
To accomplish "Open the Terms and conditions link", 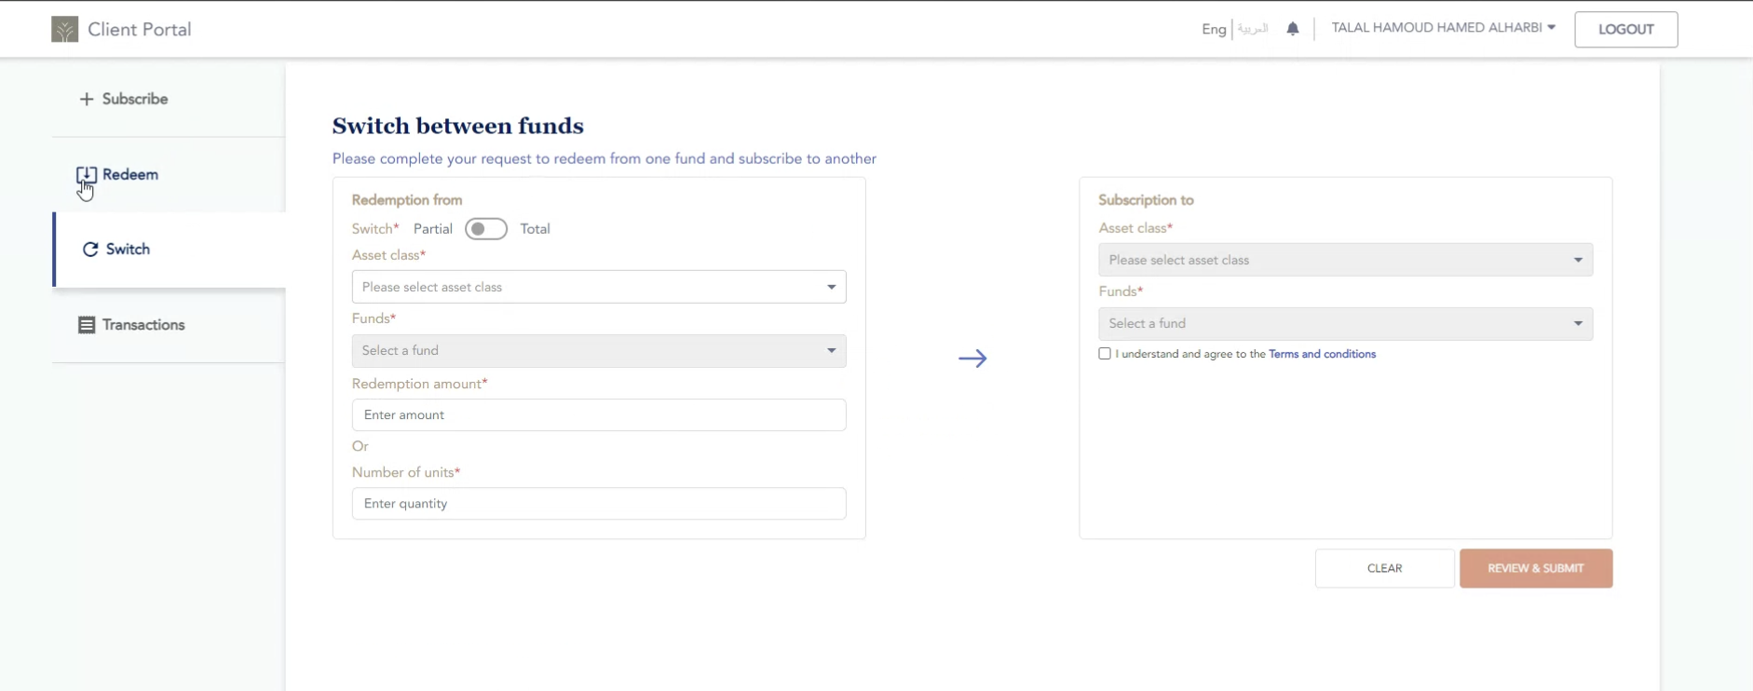I will pyautogui.click(x=1322, y=354).
